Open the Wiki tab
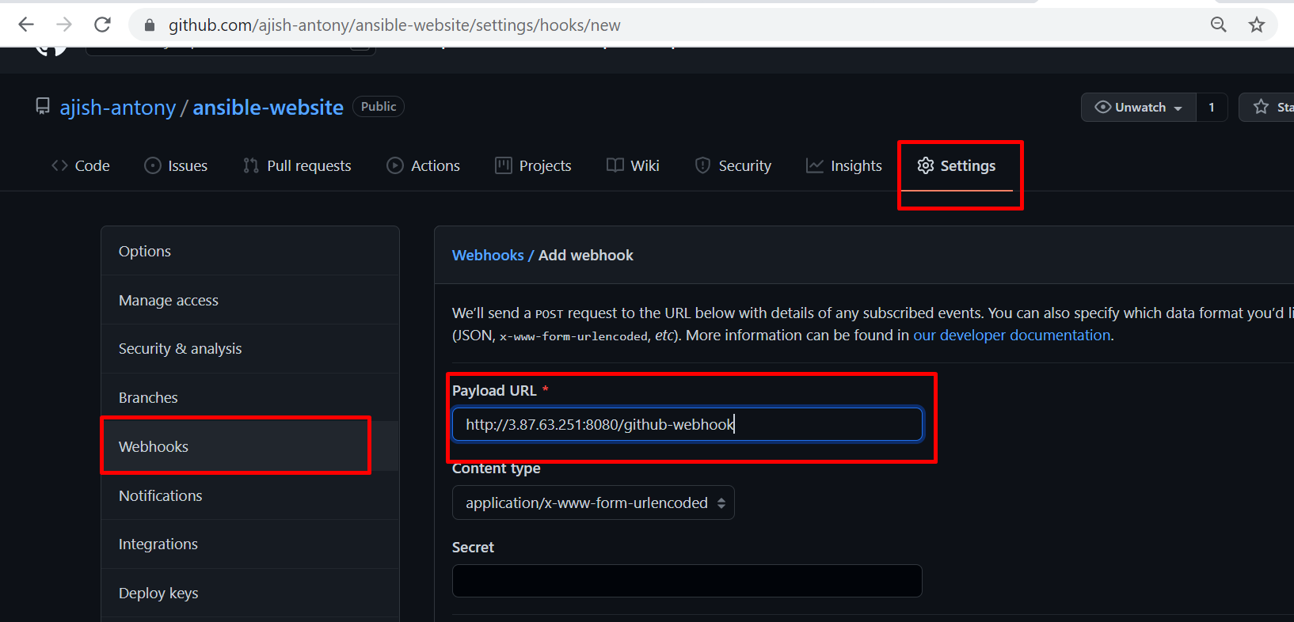This screenshot has width=1294, height=622. [633, 166]
